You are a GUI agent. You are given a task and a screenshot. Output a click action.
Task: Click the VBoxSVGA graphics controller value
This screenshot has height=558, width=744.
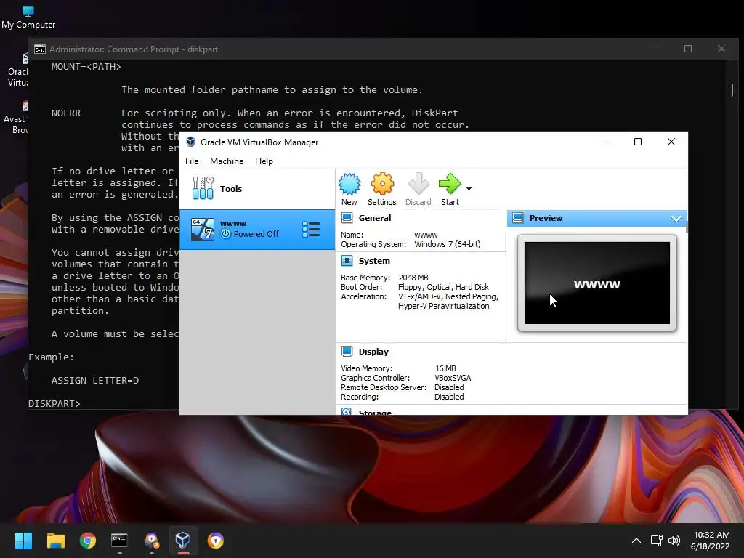click(453, 378)
